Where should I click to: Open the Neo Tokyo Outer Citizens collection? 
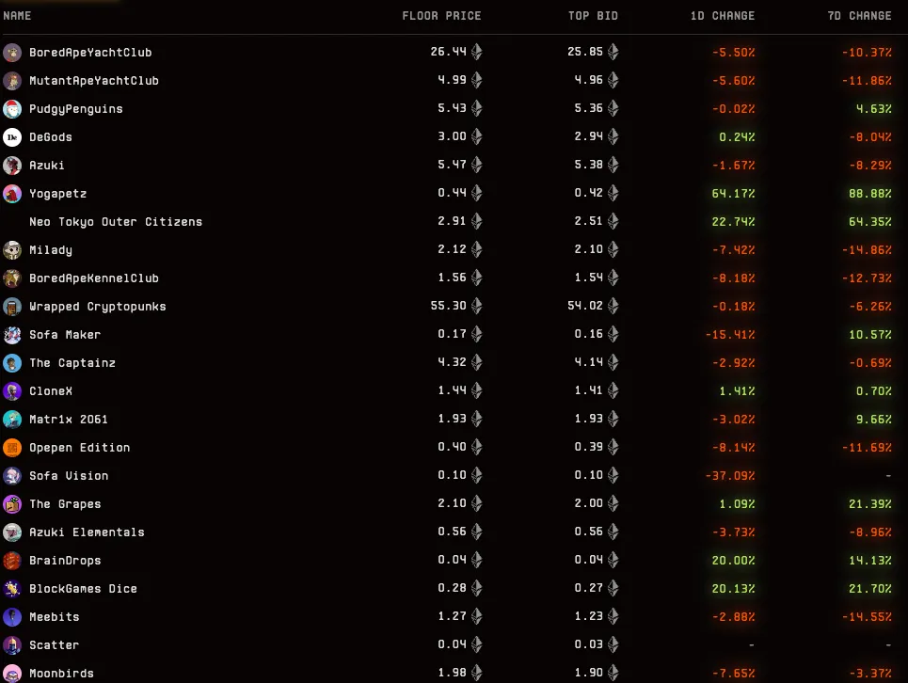coord(116,222)
